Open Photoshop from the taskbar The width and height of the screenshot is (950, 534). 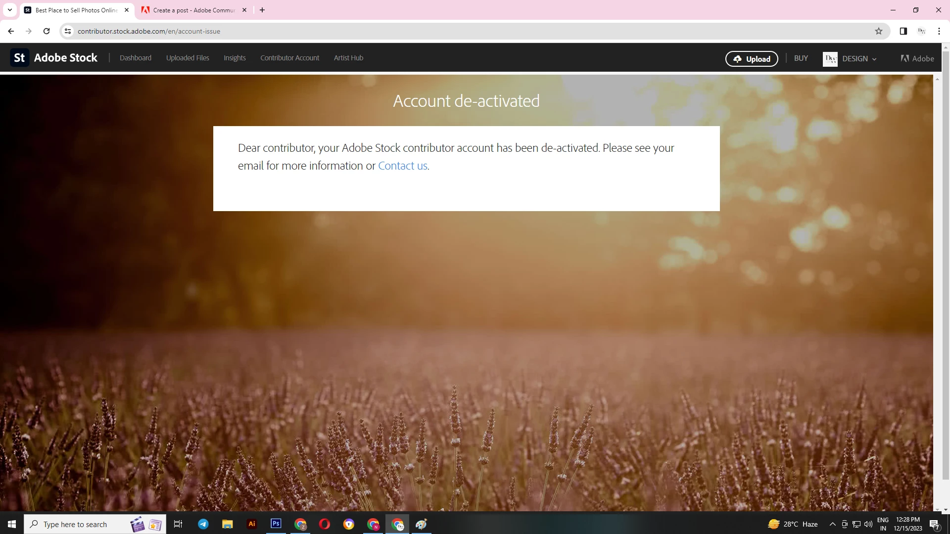[x=276, y=524]
